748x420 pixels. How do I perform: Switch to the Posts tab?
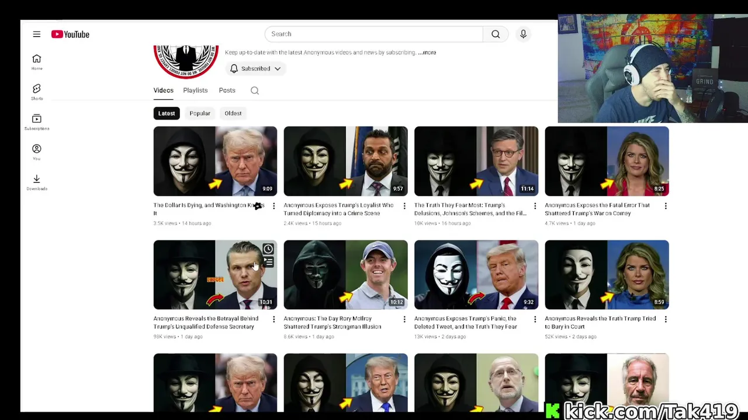tap(227, 90)
